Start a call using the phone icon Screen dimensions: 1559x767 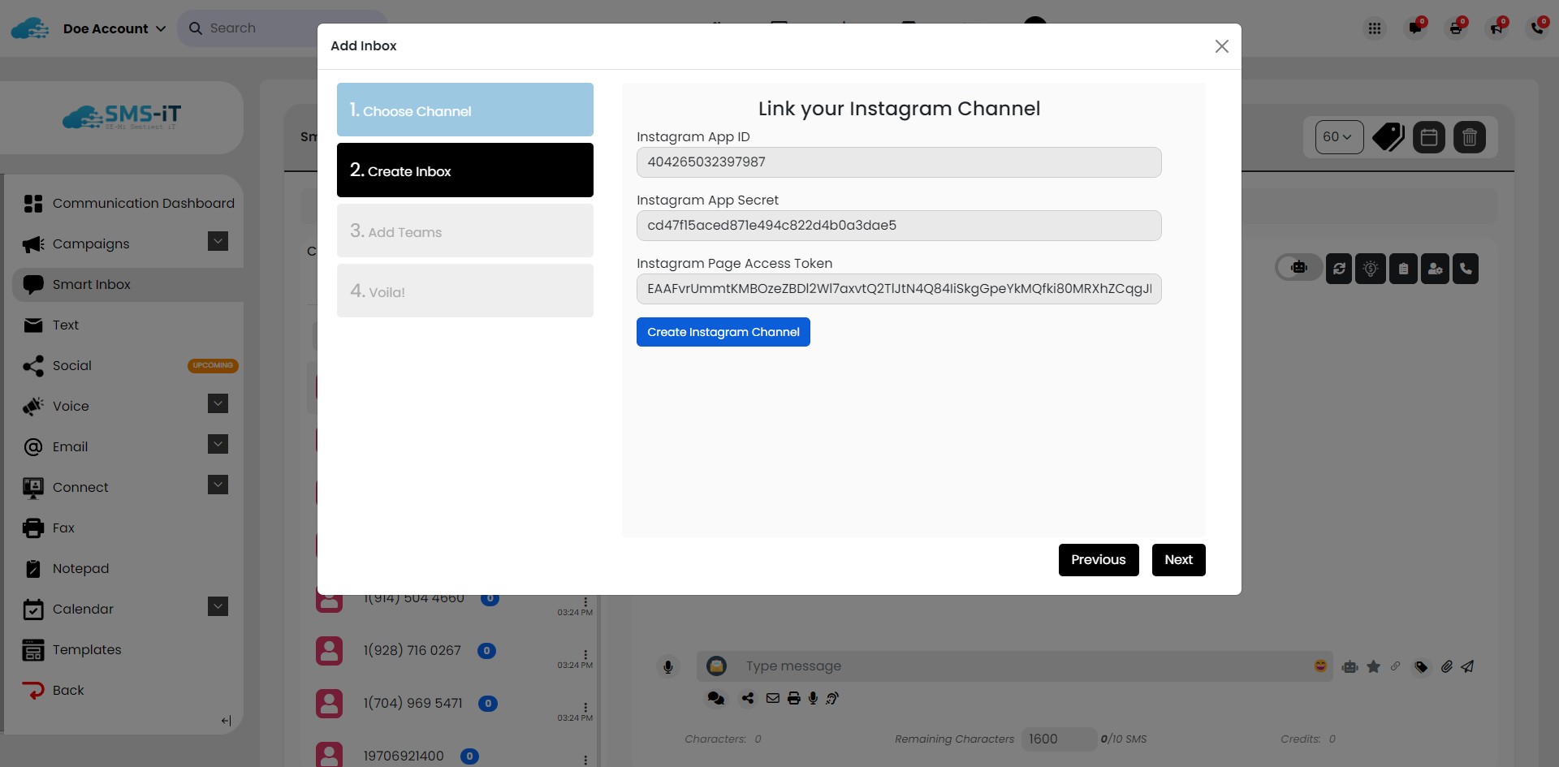click(x=1465, y=269)
